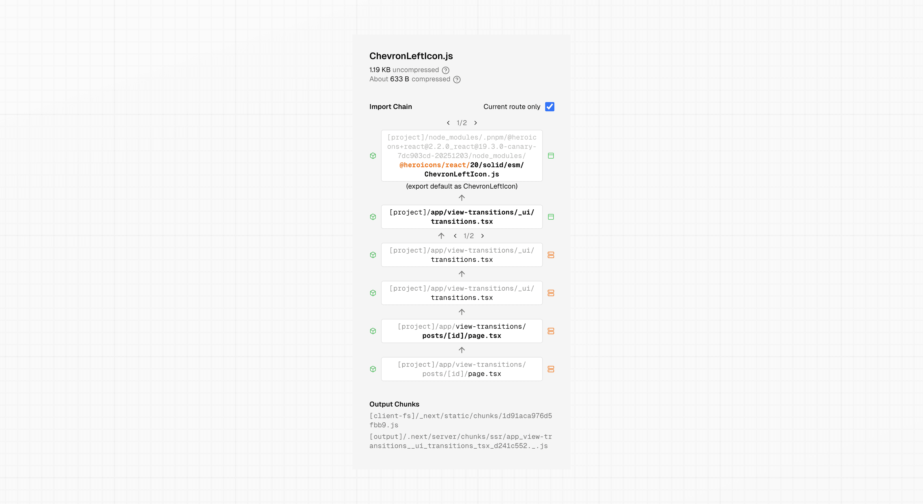Click the orange chunk icon beside the bottom page.tsx box
Image resolution: width=923 pixels, height=504 pixels.
tap(551, 369)
